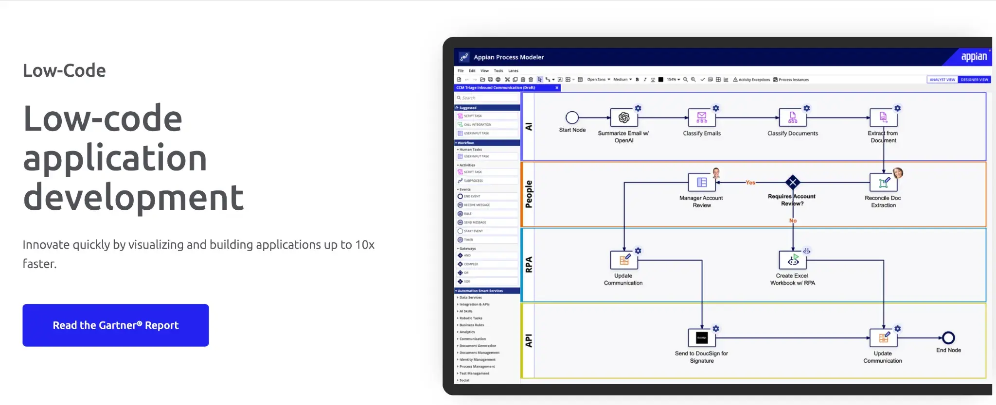
Task: Switch to Analyst View
Action: (x=942, y=80)
